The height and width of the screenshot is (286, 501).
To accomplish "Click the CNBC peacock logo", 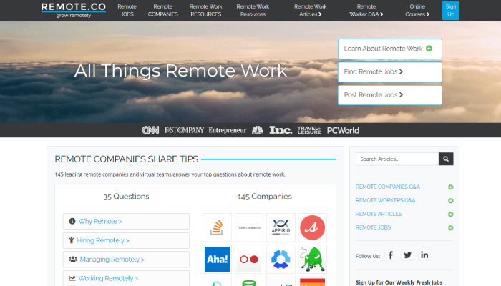I will pos(258,130).
